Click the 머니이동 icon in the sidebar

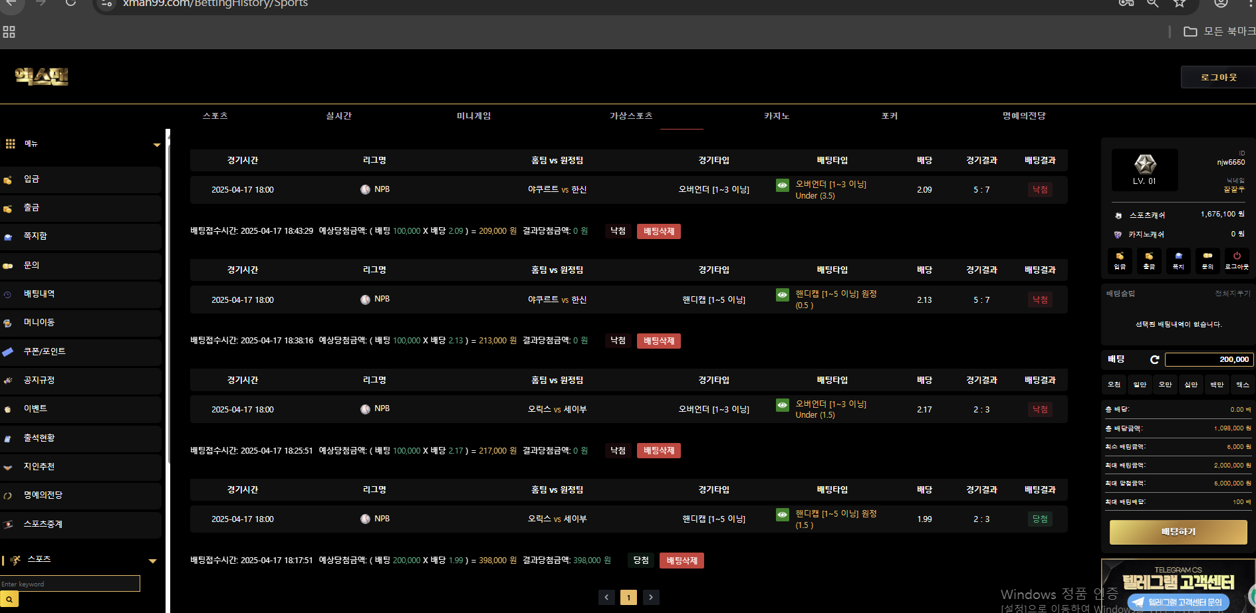8,323
